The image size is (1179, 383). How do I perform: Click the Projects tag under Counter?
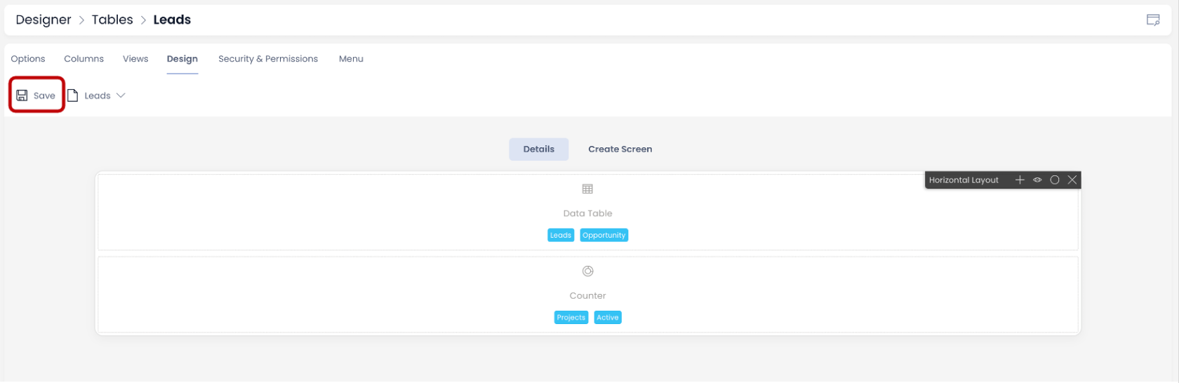pos(571,318)
